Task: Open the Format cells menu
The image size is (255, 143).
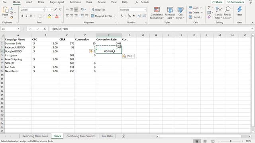Action: point(196,17)
